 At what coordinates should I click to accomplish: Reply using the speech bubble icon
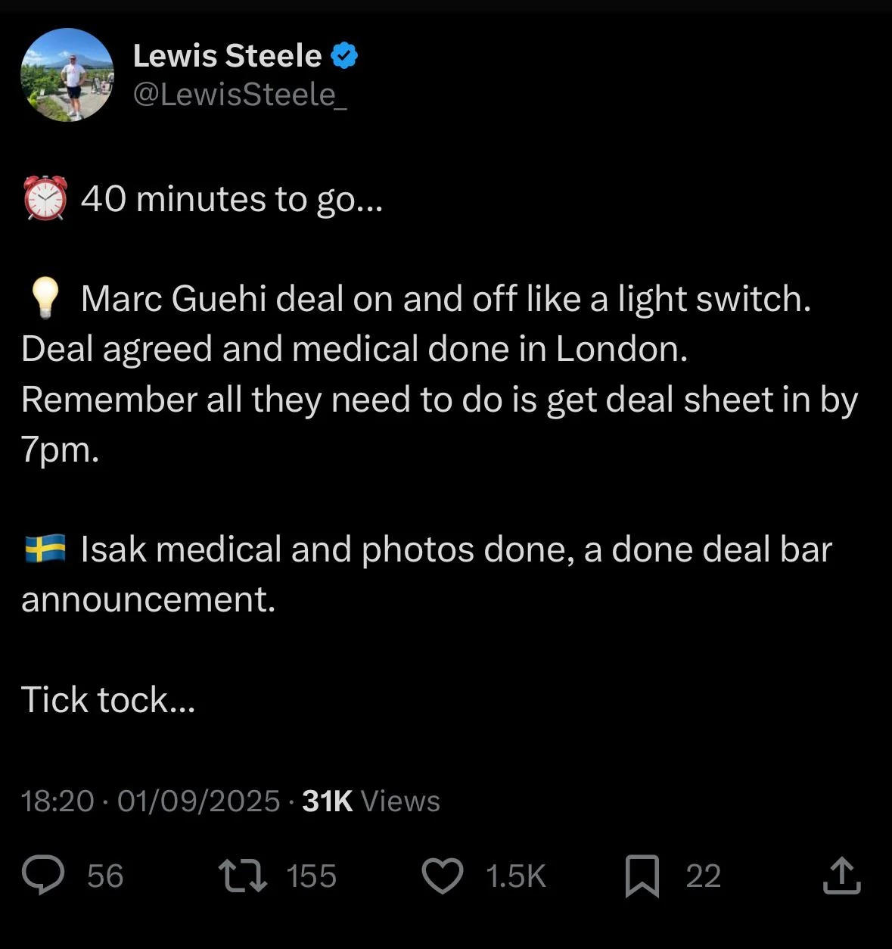pos(43,876)
